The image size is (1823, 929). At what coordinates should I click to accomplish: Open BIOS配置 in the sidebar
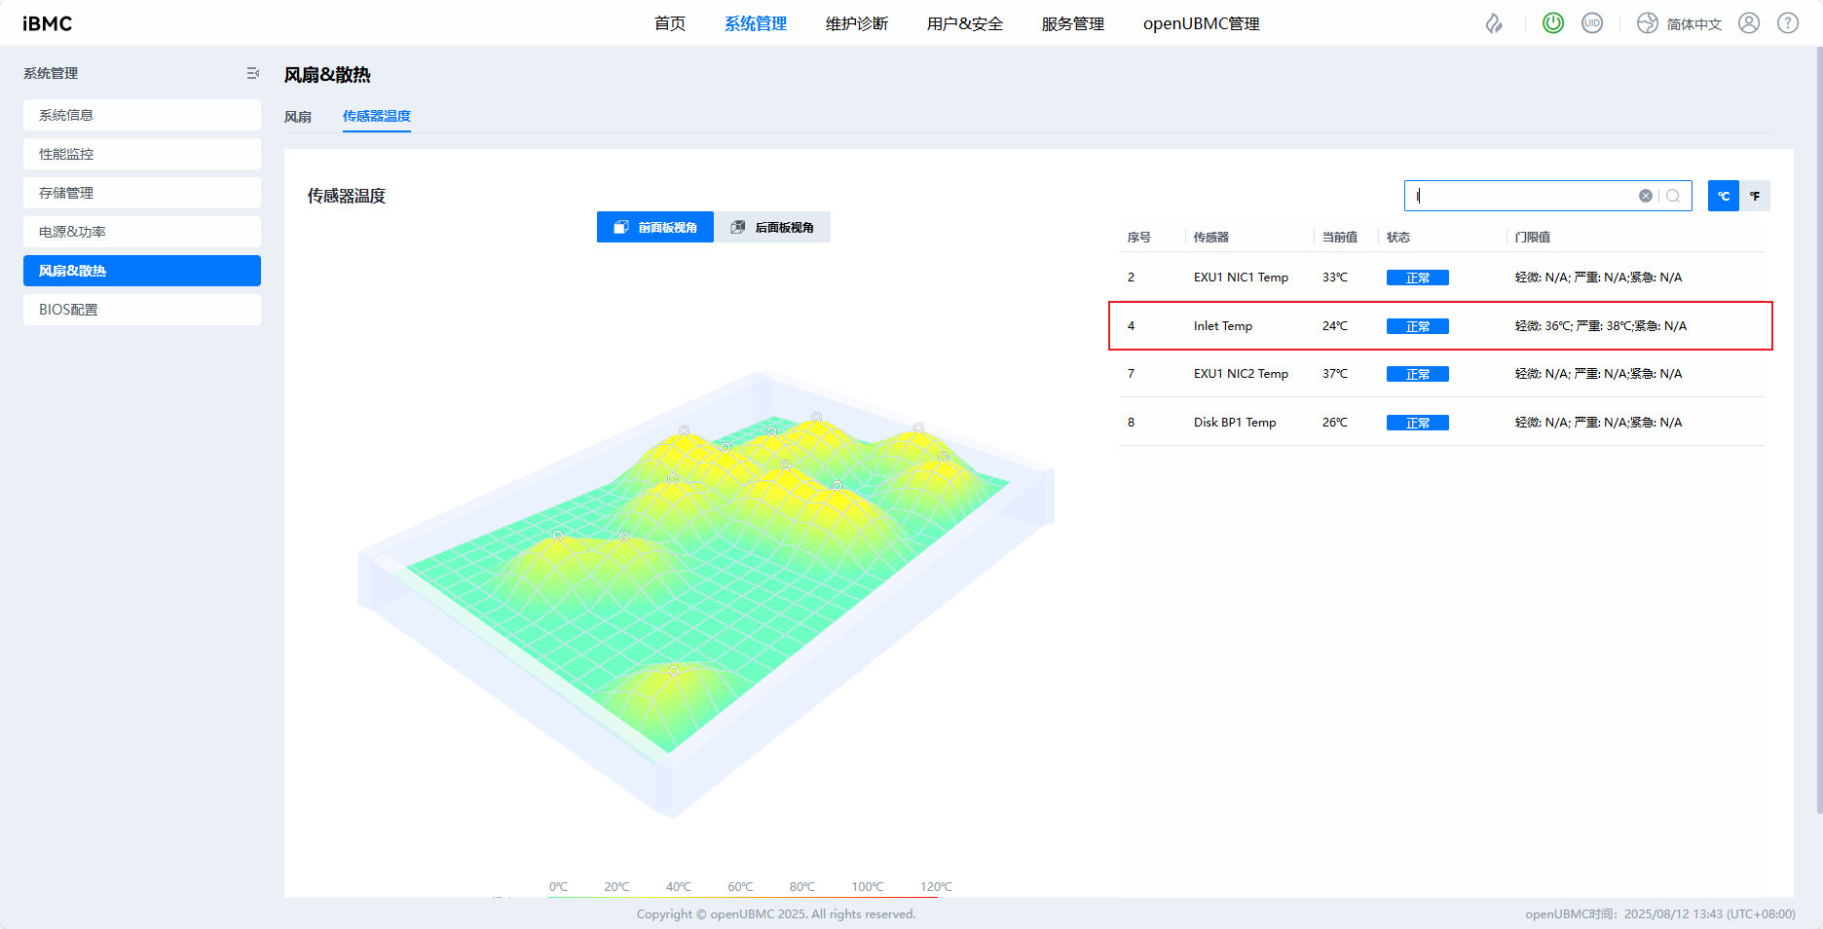(x=142, y=310)
